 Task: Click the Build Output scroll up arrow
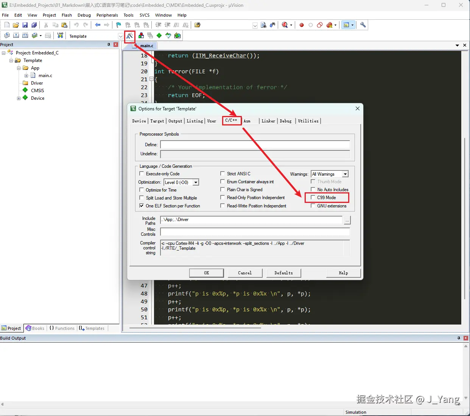[466, 346]
